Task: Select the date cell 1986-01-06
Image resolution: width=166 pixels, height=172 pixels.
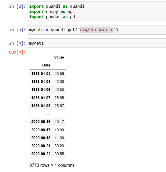Action: (x=41, y=90)
